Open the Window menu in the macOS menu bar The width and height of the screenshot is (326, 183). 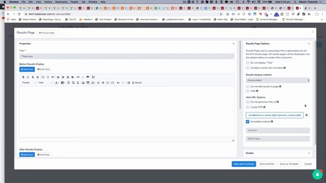[x=93, y=2]
